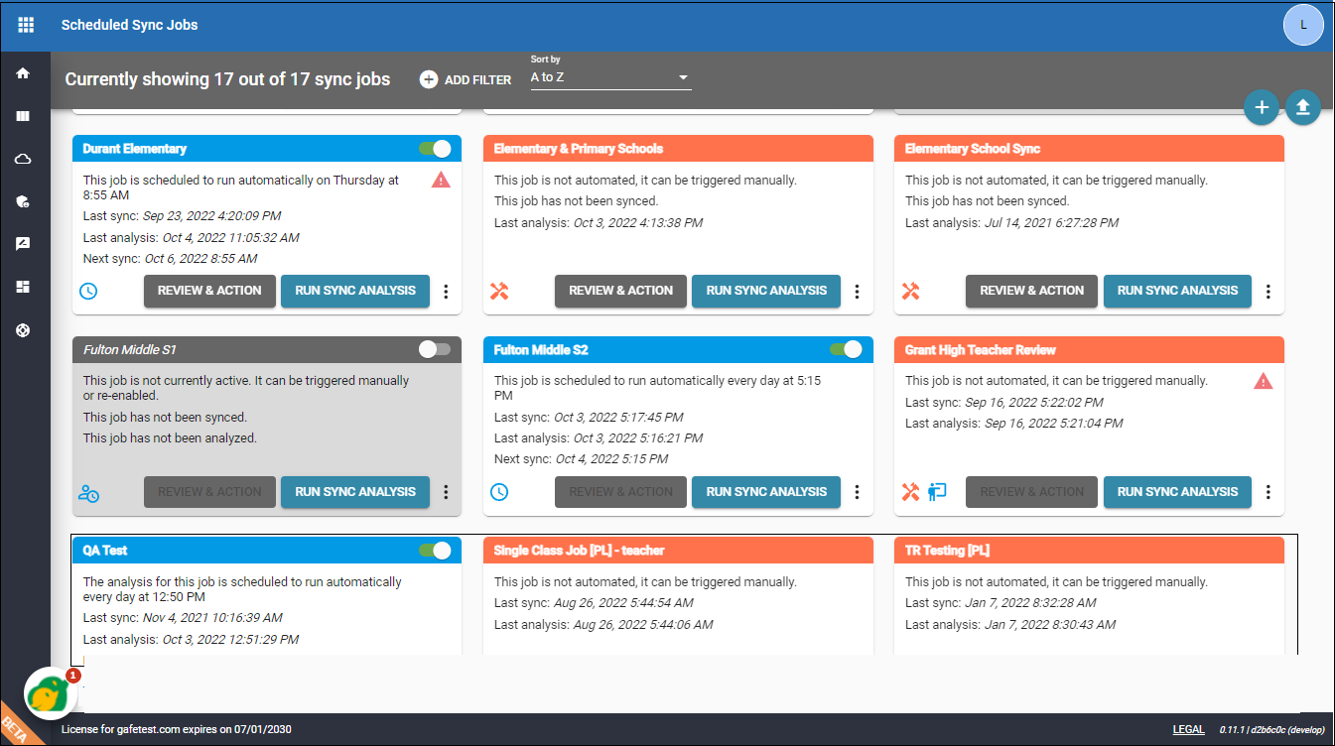1335x746 pixels.
Task: Turn off the QA Test toggle
Action: pos(435,550)
